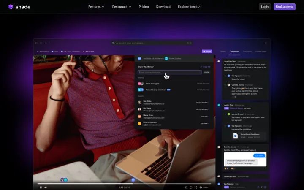Mute the video volume
Screen dimensions: 304x190
coord(46,187)
